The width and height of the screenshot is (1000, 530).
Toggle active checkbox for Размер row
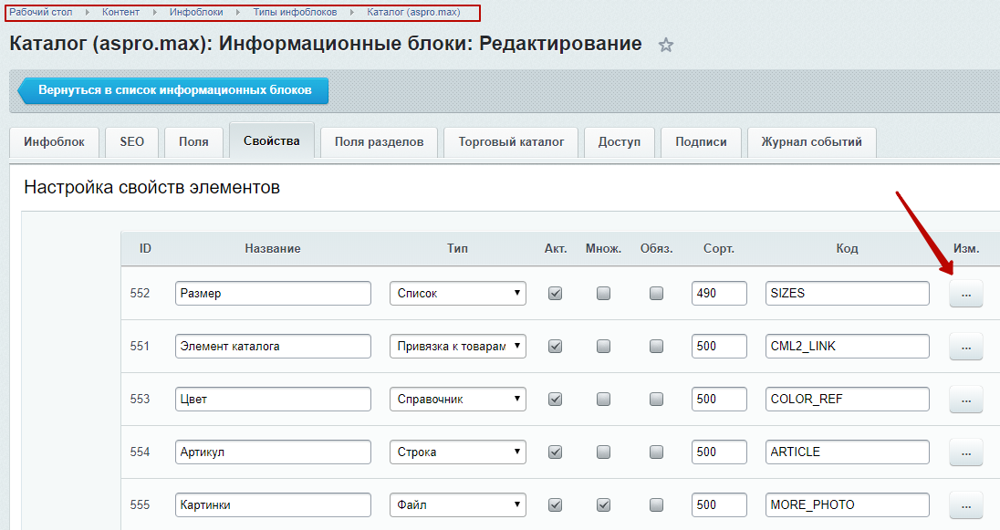click(x=556, y=294)
